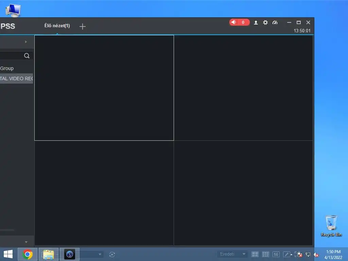The height and width of the screenshot is (261, 348).
Task: Select the top-right video pane
Action: [243, 88]
